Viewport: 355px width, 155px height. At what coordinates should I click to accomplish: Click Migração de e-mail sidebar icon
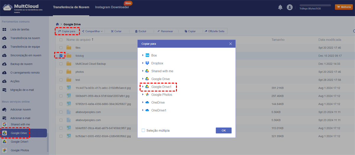tap(4, 90)
